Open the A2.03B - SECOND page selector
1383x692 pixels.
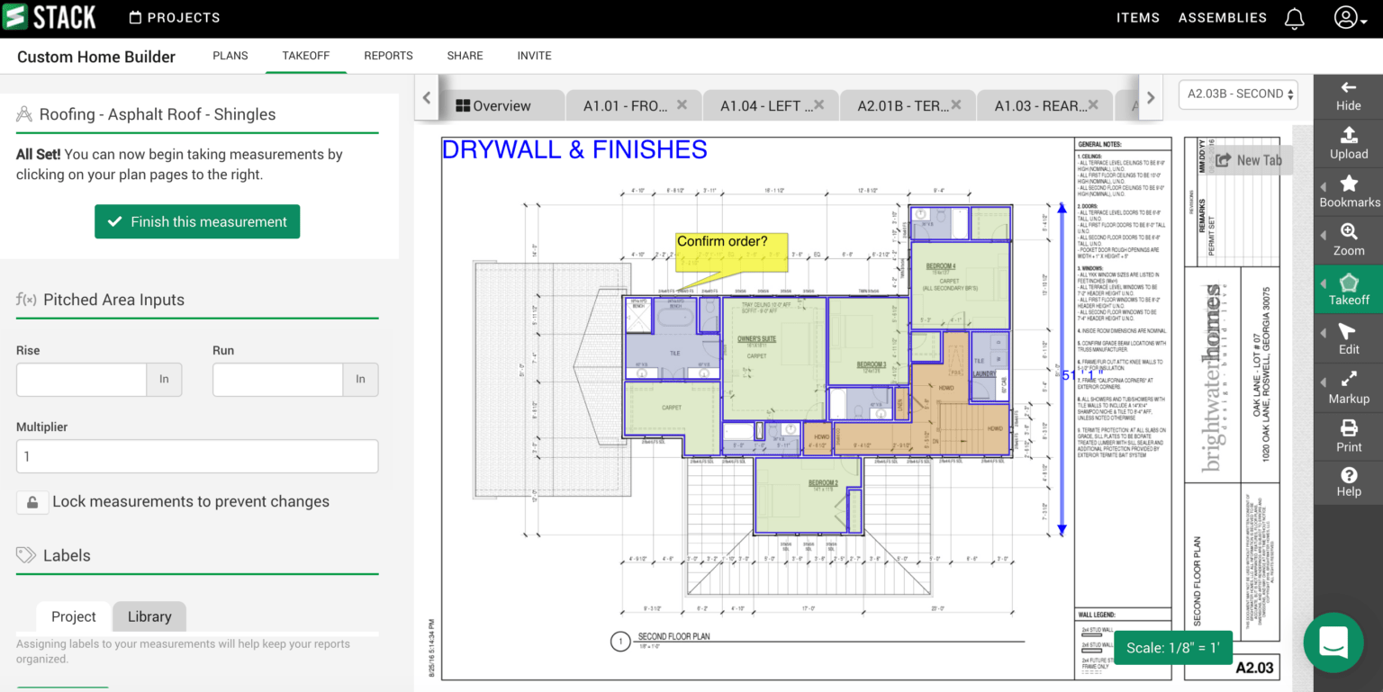pos(1238,94)
